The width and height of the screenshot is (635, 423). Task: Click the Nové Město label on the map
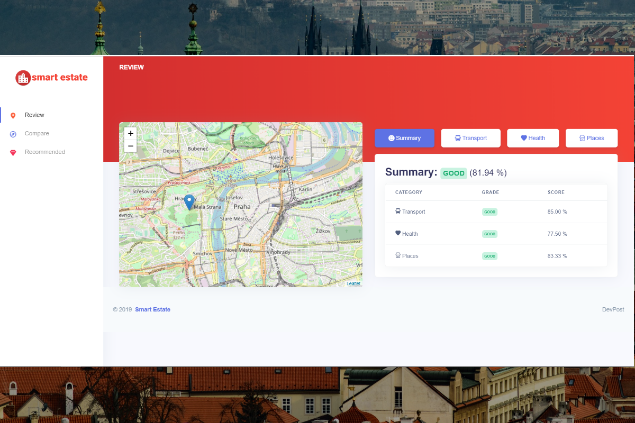(239, 250)
